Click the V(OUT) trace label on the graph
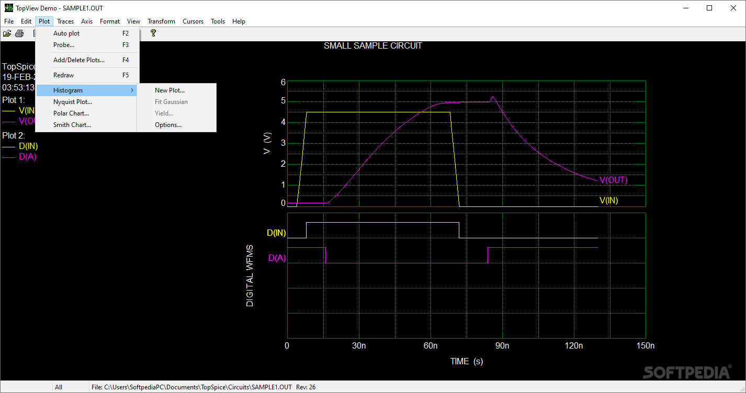 (x=613, y=180)
